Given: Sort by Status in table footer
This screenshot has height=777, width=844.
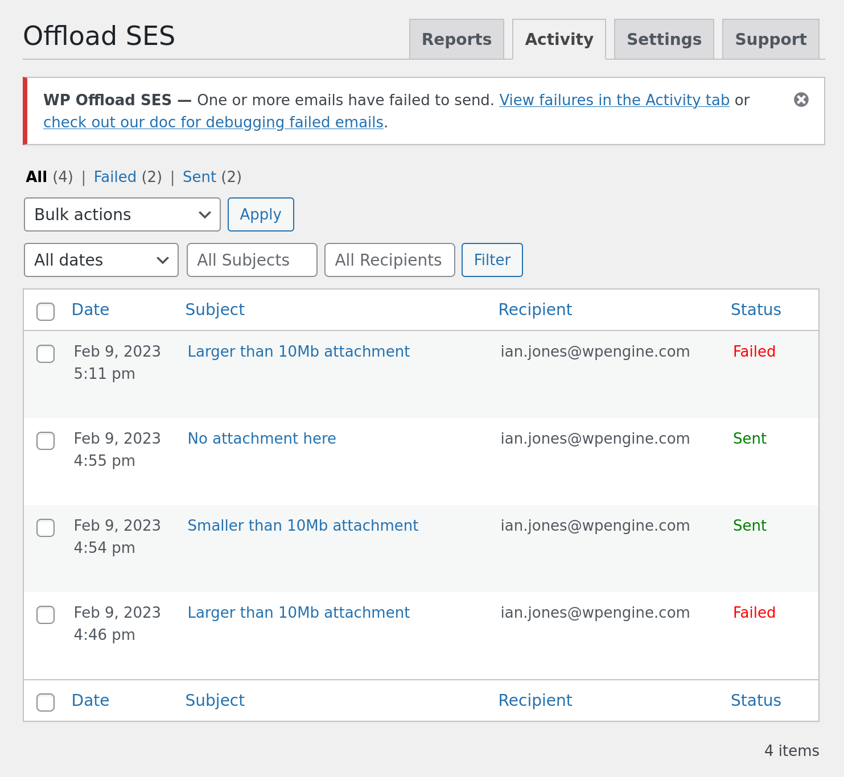Looking at the screenshot, I should tap(756, 700).
